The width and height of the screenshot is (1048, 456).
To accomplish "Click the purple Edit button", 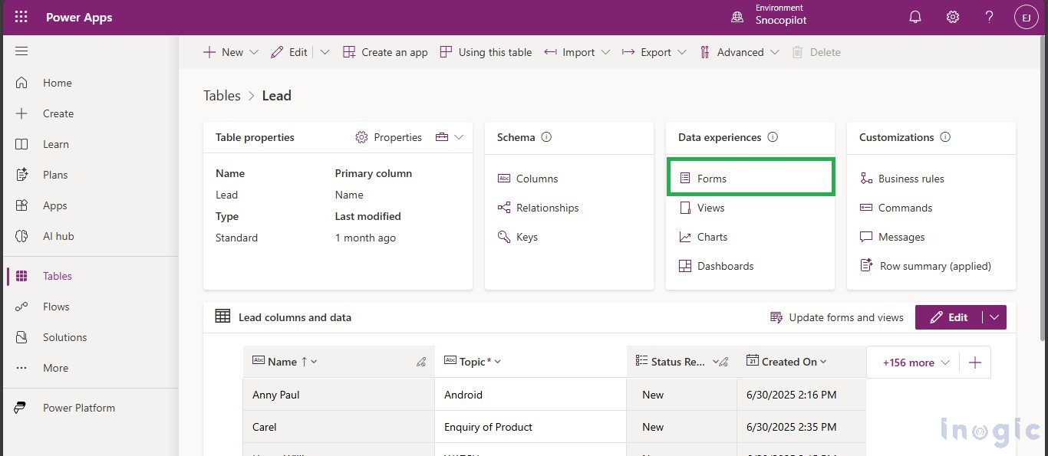I will coord(948,317).
